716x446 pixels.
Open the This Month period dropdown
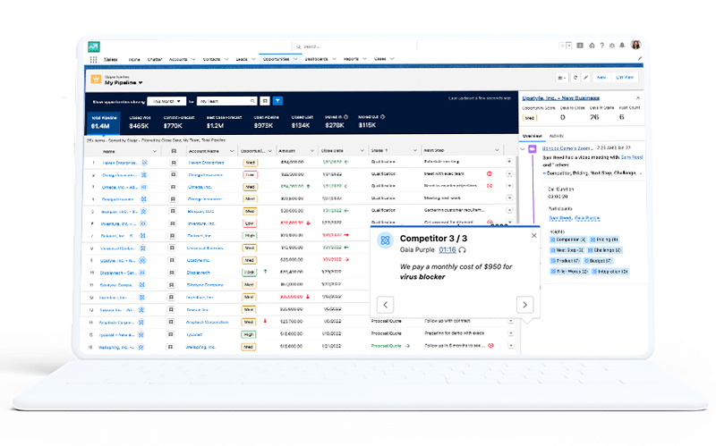tap(166, 101)
